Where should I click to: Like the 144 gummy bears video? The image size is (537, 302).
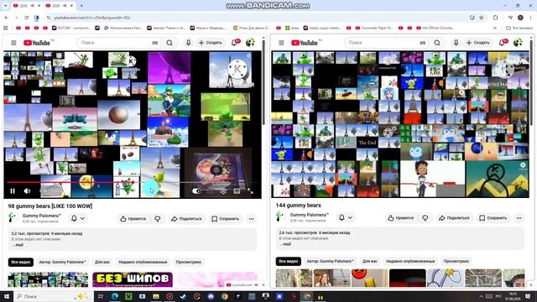tap(400, 218)
